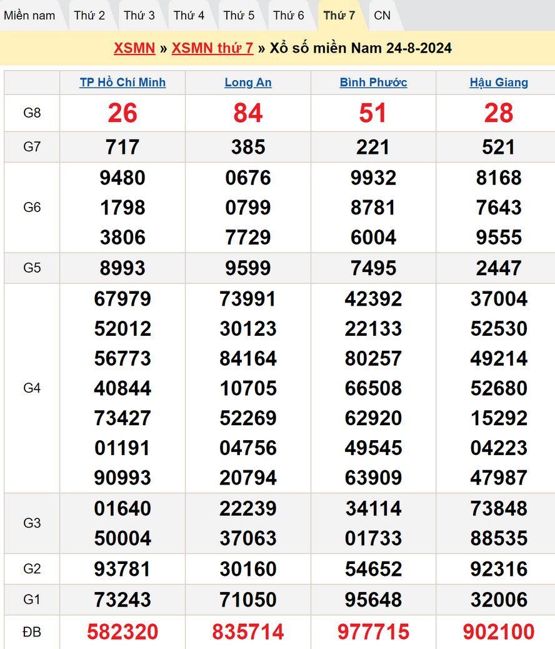Viewport: 555px width, 649px height.
Task: Visit the Bình Phước province link
Action: coord(373,83)
